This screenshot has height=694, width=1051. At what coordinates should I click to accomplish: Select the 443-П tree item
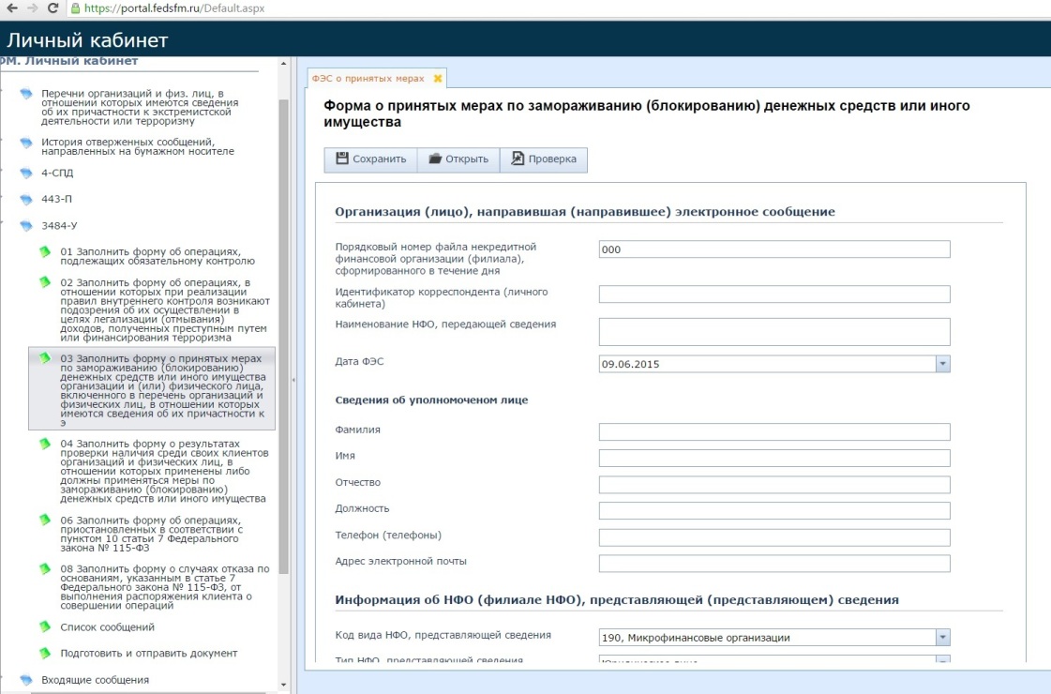point(56,199)
